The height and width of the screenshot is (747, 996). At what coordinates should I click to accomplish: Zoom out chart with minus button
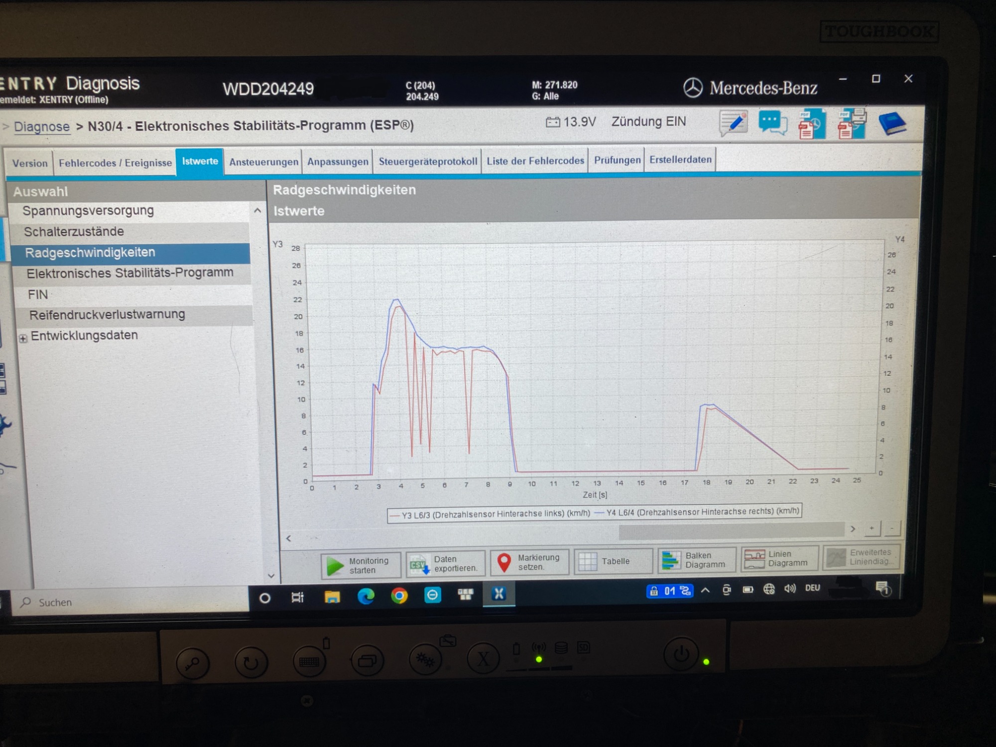892,528
